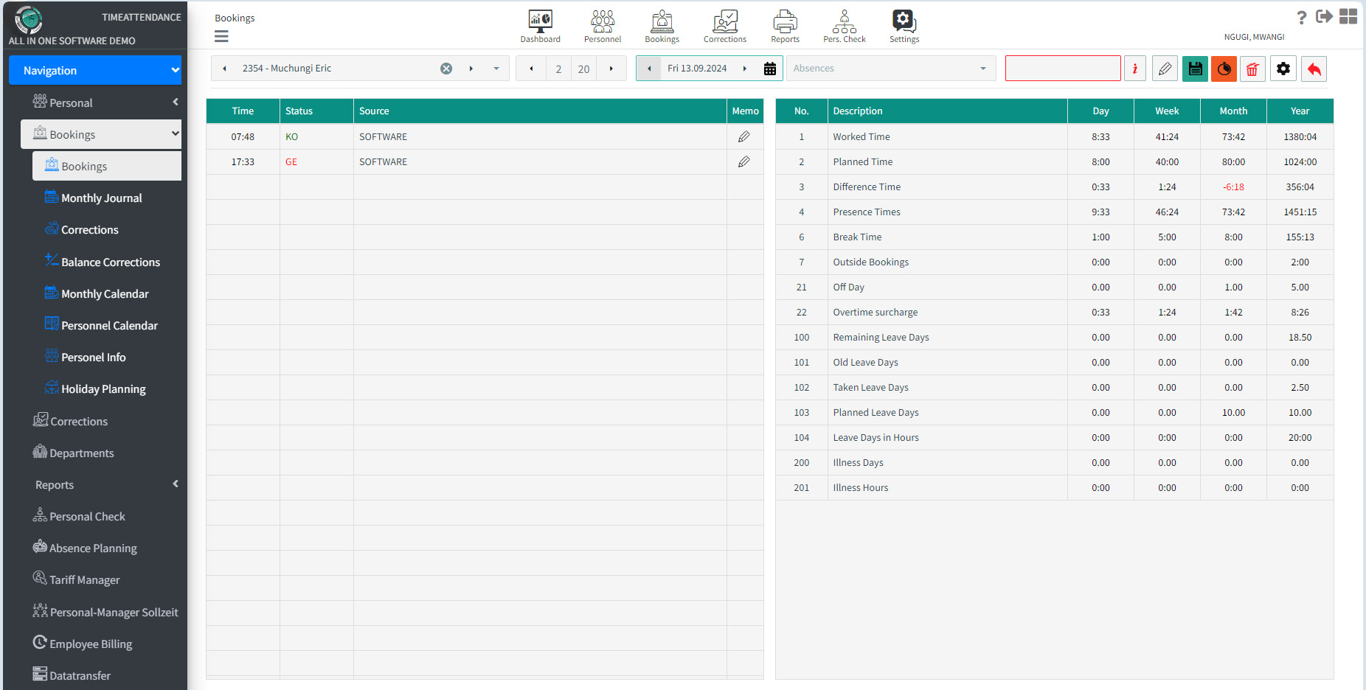Select the Remaining Leave Days row
The image size is (1366, 690).
click(x=1054, y=337)
